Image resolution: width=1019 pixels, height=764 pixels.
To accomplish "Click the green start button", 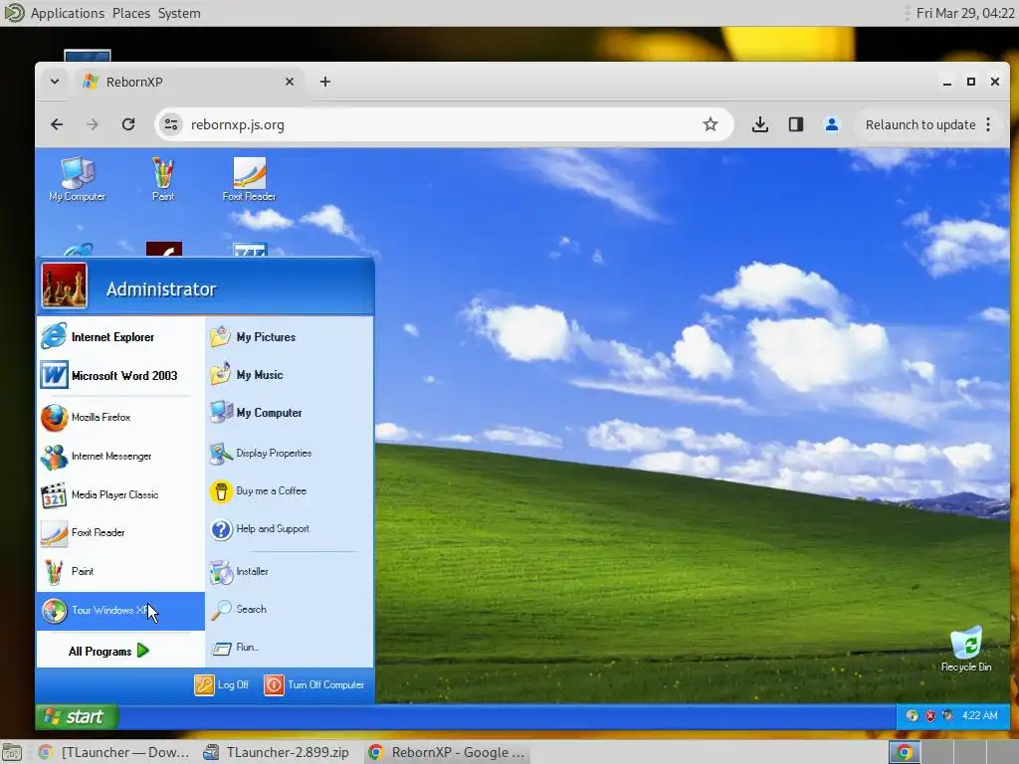I will coord(77,716).
